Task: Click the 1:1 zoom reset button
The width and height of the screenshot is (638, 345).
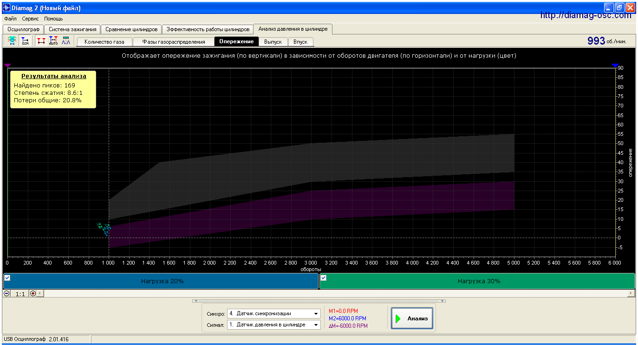Action: tap(20, 293)
